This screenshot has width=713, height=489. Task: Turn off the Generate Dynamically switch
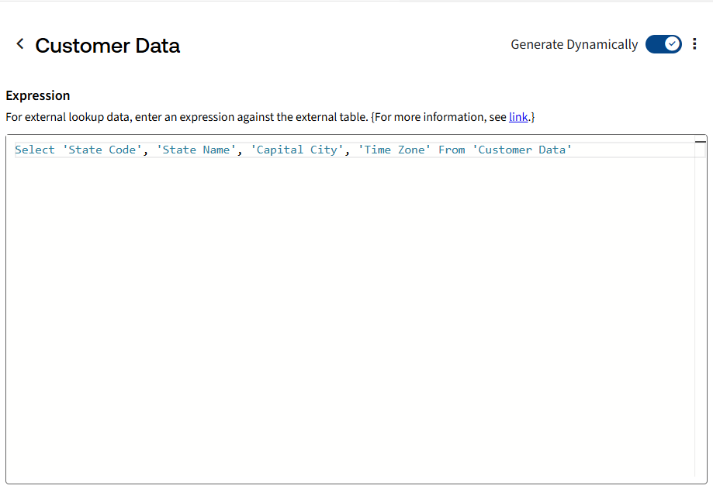coord(663,44)
